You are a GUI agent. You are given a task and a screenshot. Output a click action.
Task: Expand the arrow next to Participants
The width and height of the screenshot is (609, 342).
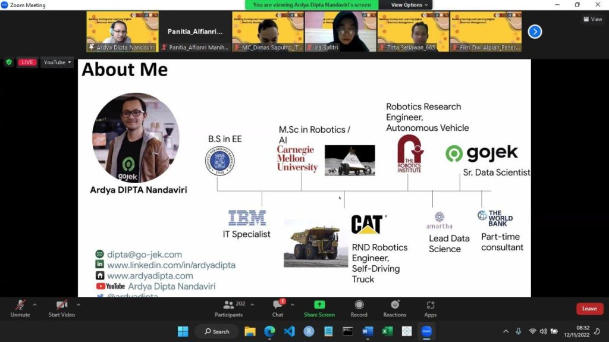click(252, 305)
